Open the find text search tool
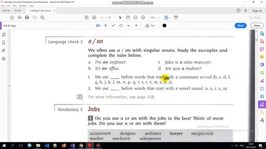Screen dimensions: 266x149 pos(42,17)
